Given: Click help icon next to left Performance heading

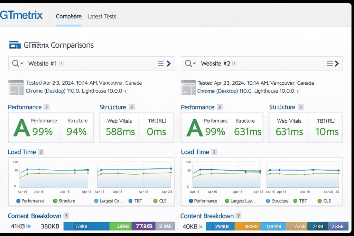Looking at the screenshot, I should click(46, 107).
